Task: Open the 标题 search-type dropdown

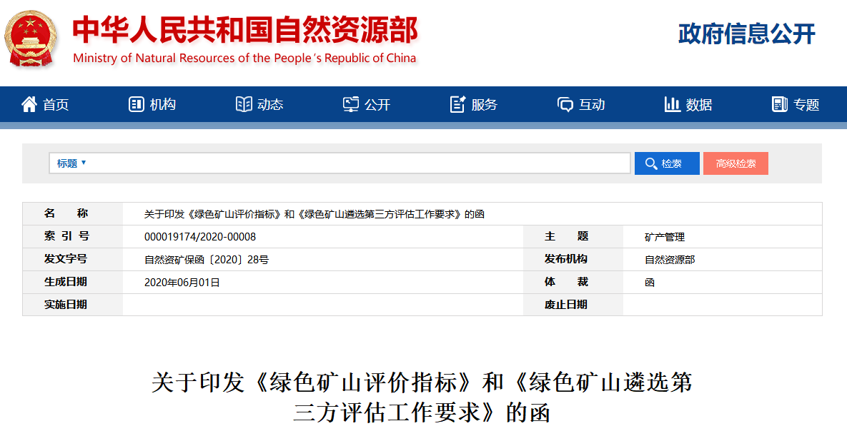Action: pos(67,163)
